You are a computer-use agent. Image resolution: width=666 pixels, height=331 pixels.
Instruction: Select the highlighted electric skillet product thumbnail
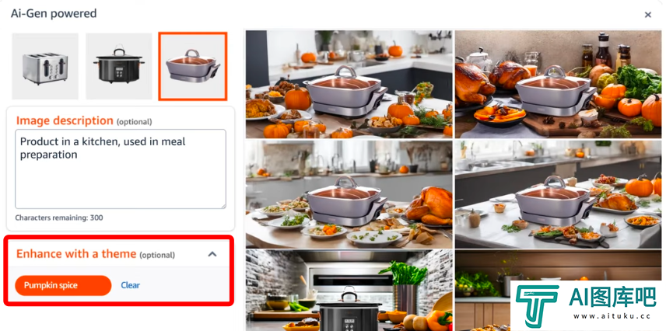click(x=193, y=66)
